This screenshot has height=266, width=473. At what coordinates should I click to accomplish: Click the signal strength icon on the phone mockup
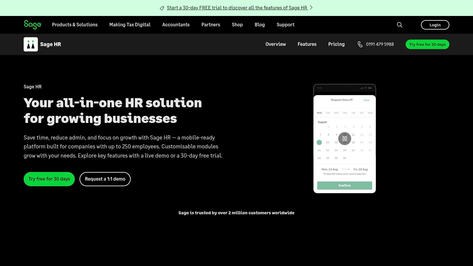pos(362,88)
